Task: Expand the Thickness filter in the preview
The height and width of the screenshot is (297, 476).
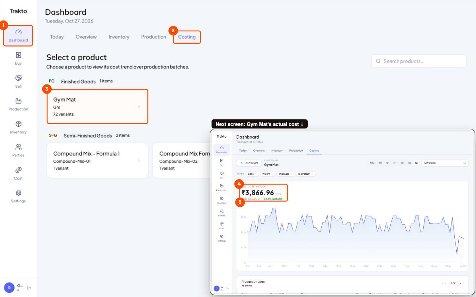Action: [x=285, y=174]
